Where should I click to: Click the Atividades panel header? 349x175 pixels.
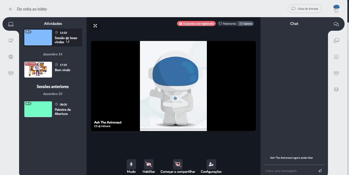tap(53, 24)
